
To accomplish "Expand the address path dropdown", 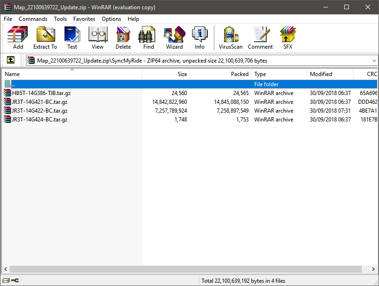I will [374, 61].
